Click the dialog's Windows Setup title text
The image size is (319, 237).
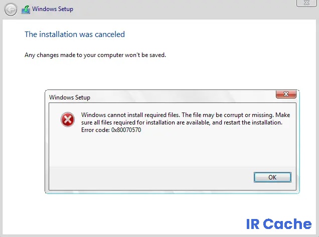(70, 97)
